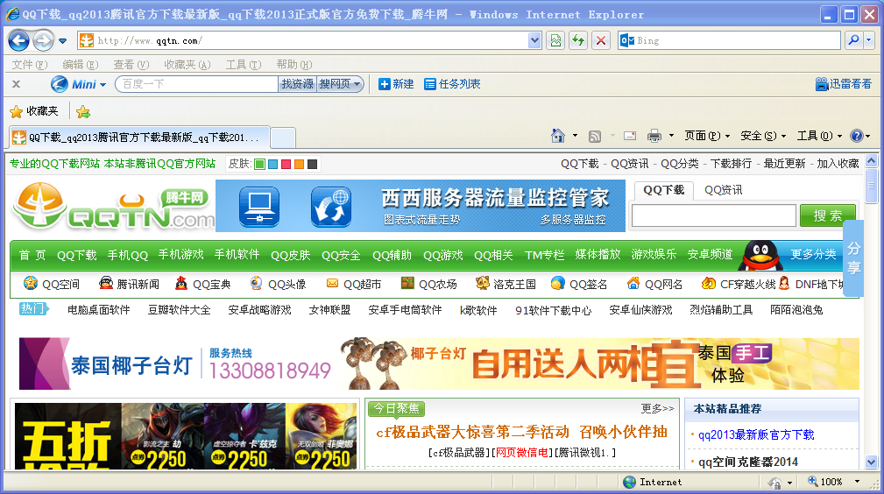The width and height of the screenshot is (884, 494).
Task: Open the 工具(O) command bar dropdown
Action: pos(819,136)
